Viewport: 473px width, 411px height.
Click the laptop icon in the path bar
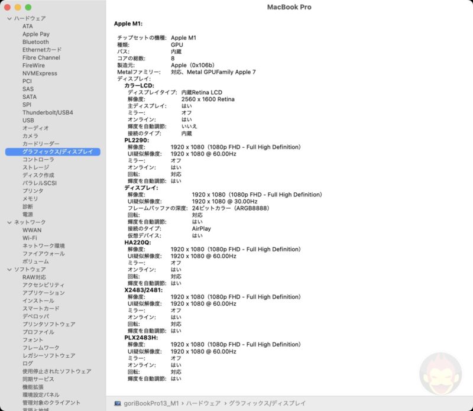tap(117, 403)
